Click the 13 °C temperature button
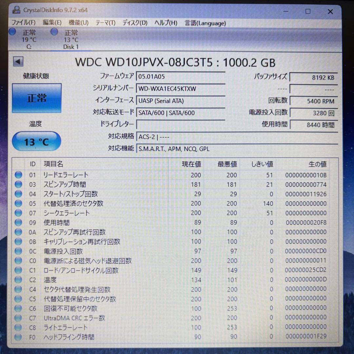354x354 pixels. coord(36,141)
